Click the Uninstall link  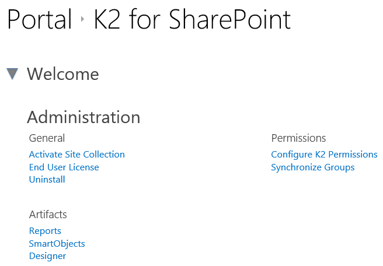(x=47, y=180)
